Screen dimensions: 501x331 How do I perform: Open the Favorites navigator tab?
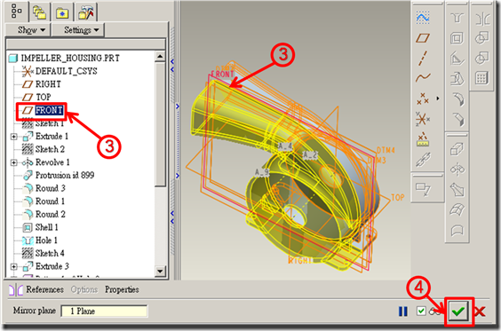62,12
